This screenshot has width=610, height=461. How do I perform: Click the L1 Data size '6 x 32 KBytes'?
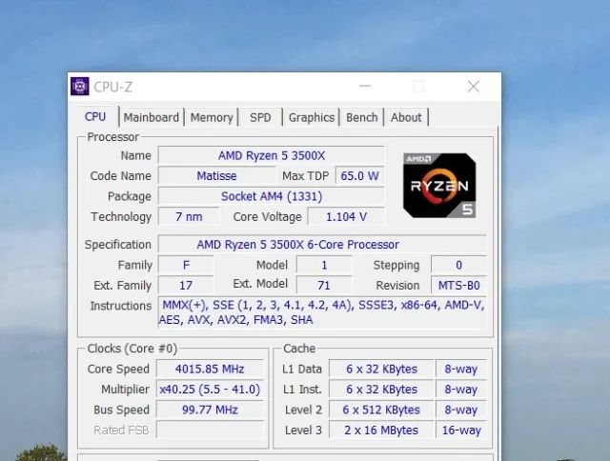(x=381, y=369)
